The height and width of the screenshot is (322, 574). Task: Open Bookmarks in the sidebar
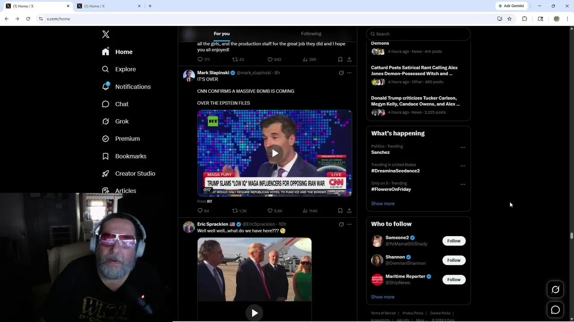coord(124,156)
